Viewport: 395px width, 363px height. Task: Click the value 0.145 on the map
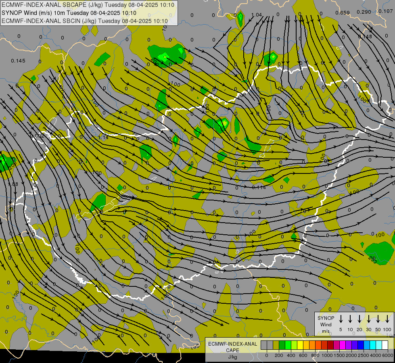(x=18, y=61)
